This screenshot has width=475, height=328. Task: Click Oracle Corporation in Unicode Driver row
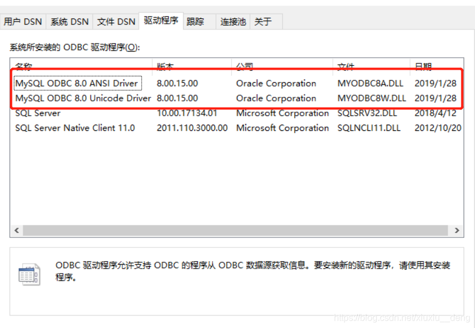[276, 98]
